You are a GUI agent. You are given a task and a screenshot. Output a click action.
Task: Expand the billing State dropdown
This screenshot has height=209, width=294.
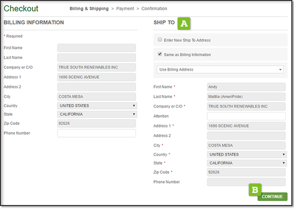(x=97, y=115)
